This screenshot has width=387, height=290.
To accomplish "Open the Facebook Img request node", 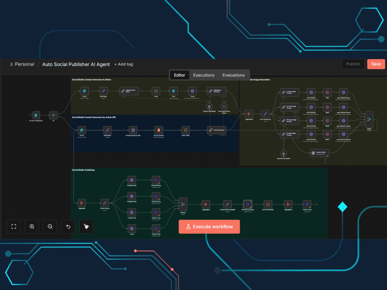I will pos(132,180).
